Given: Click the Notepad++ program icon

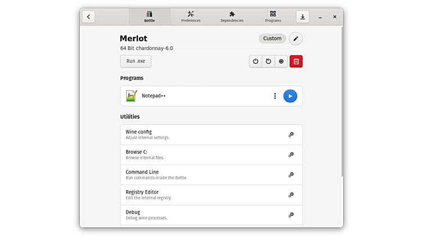Looking at the screenshot, I should 132,96.
